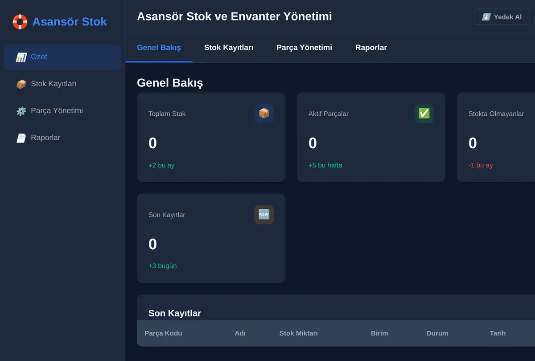
Task: Click the Yedek Al backup button
Action: tap(502, 17)
